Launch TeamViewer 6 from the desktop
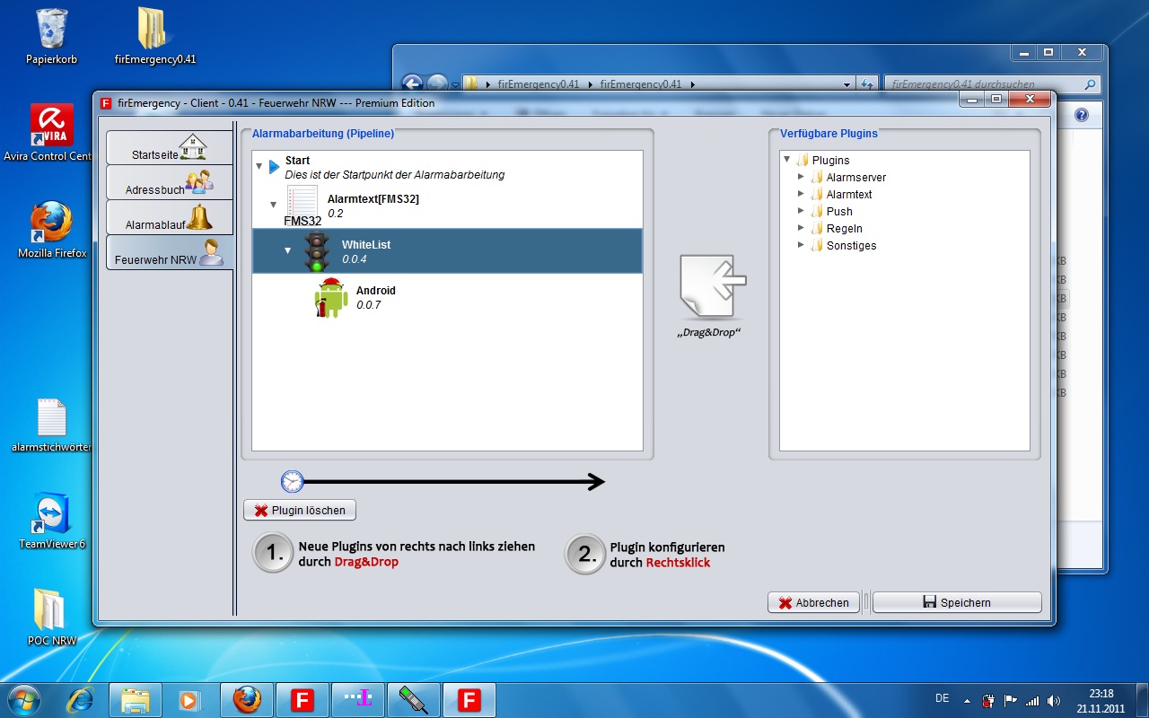Viewport: 1149px width, 718px height. [52, 513]
